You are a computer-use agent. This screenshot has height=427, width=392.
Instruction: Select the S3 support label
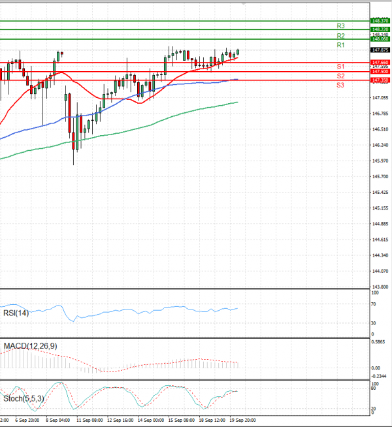(x=340, y=85)
